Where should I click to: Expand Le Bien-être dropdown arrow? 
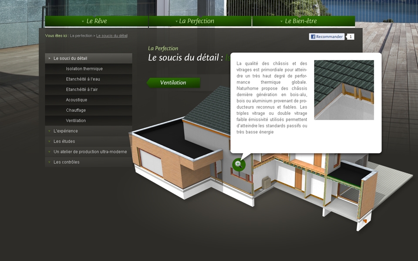(x=281, y=22)
